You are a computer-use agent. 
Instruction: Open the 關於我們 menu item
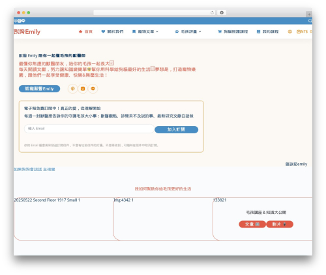[115, 32]
